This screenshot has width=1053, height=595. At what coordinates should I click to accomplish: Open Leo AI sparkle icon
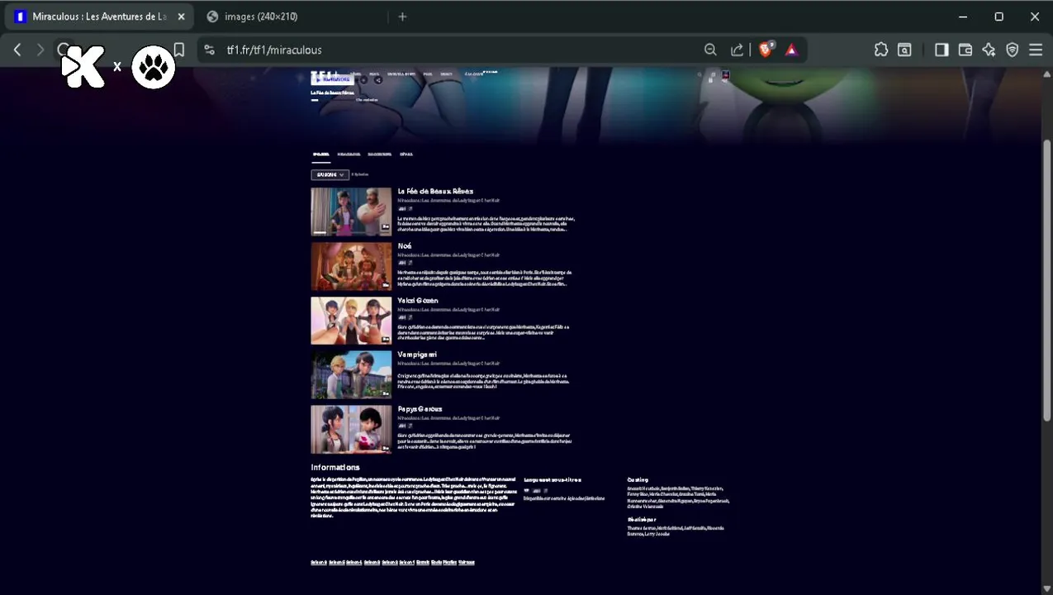pyautogui.click(x=989, y=50)
